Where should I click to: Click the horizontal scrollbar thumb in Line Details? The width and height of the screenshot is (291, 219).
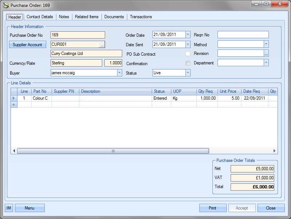tap(113, 151)
